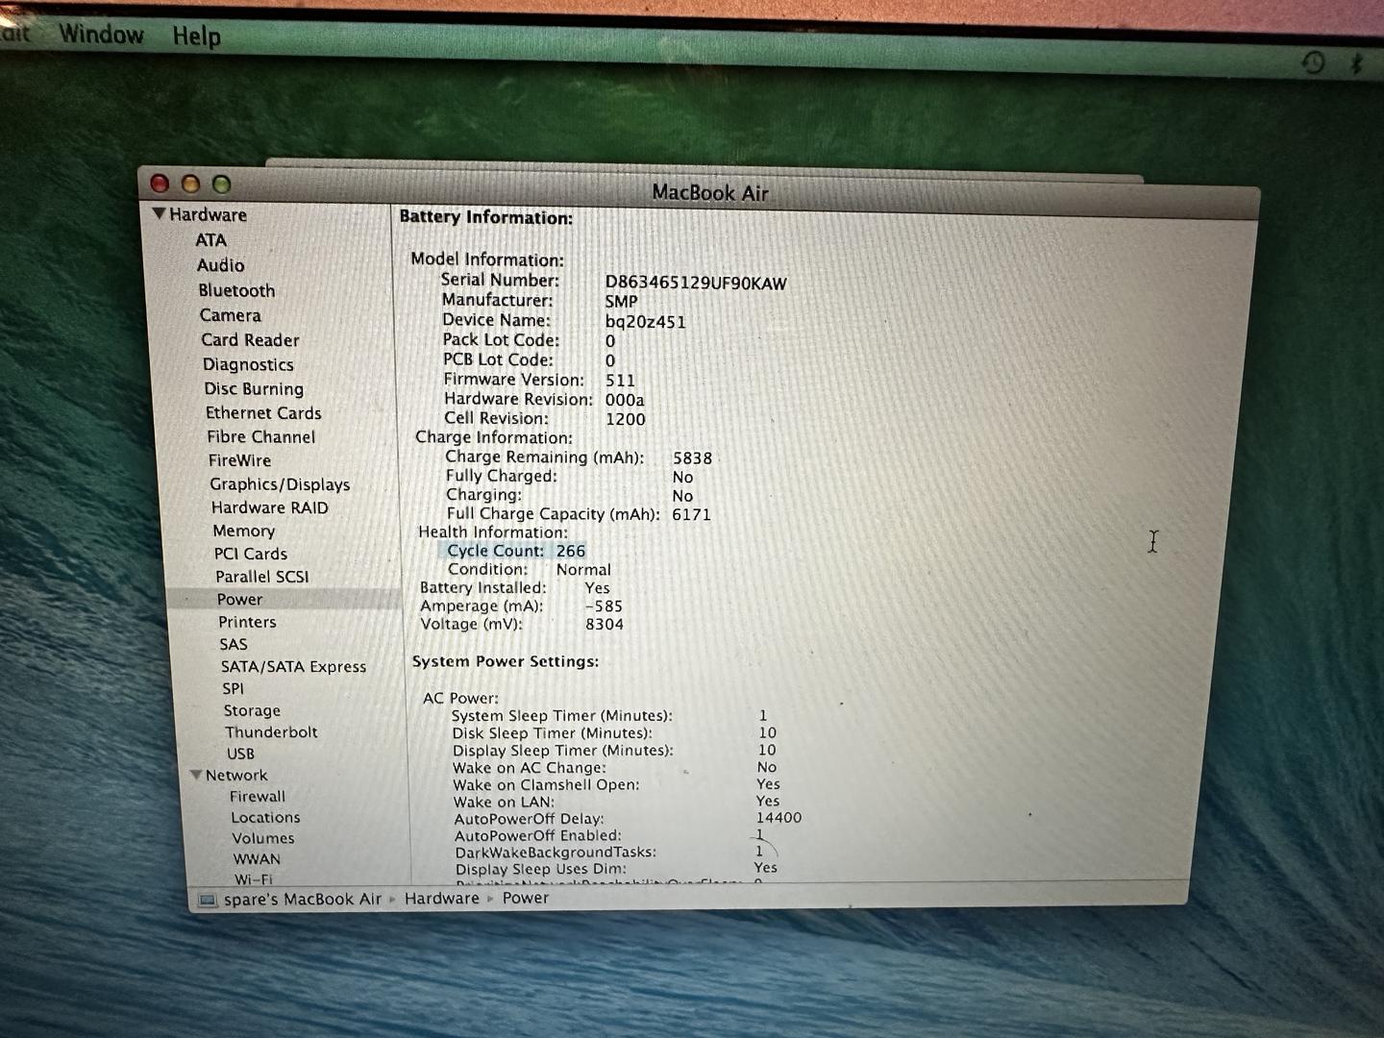This screenshot has height=1038, width=1384.
Task: Select FireWire entry
Action: [240, 460]
